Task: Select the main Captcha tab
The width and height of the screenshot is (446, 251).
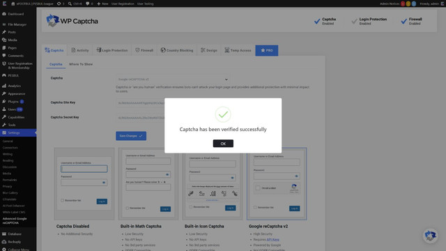Action: pyautogui.click(x=54, y=50)
